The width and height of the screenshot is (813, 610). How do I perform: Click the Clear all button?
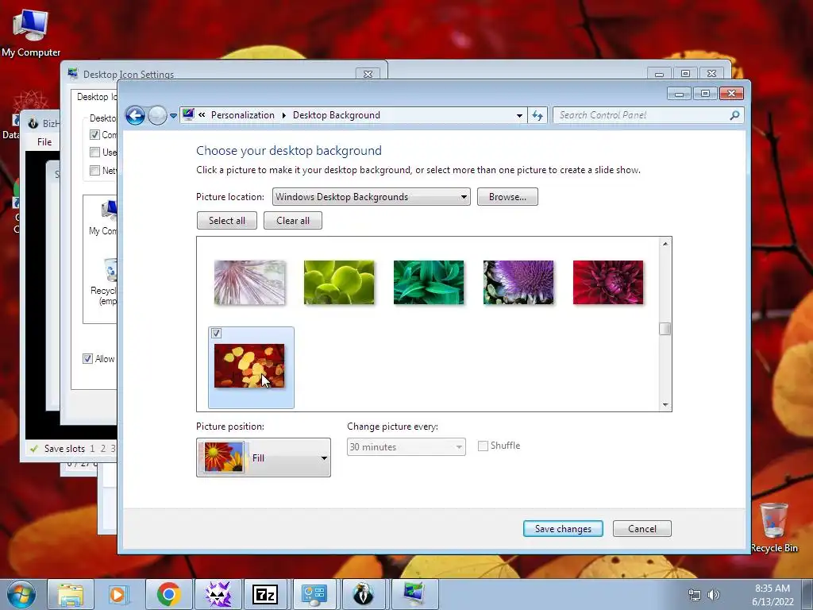292,221
